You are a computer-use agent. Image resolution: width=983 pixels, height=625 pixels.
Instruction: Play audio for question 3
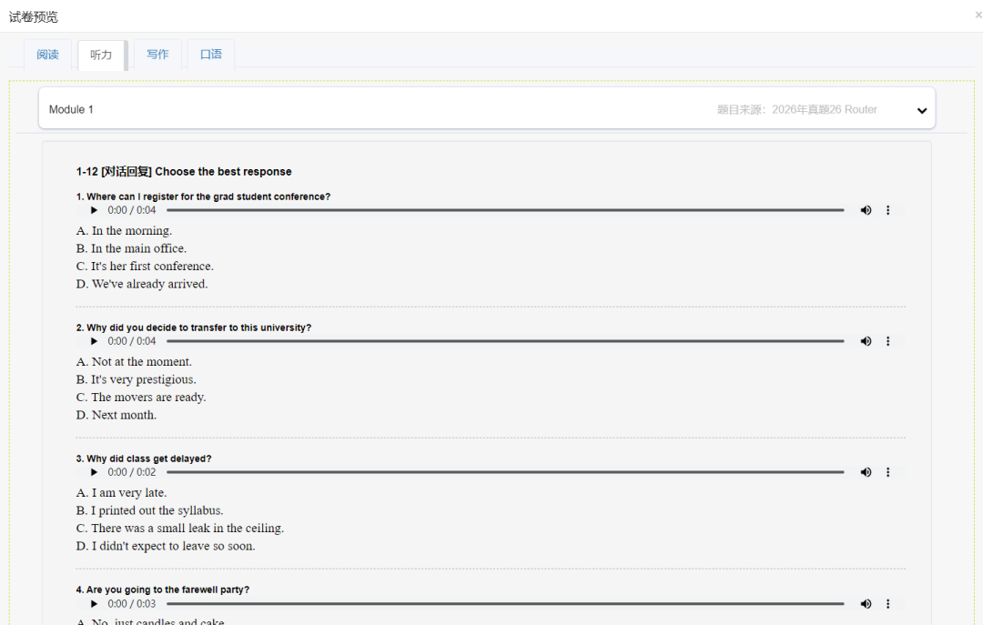click(x=94, y=472)
